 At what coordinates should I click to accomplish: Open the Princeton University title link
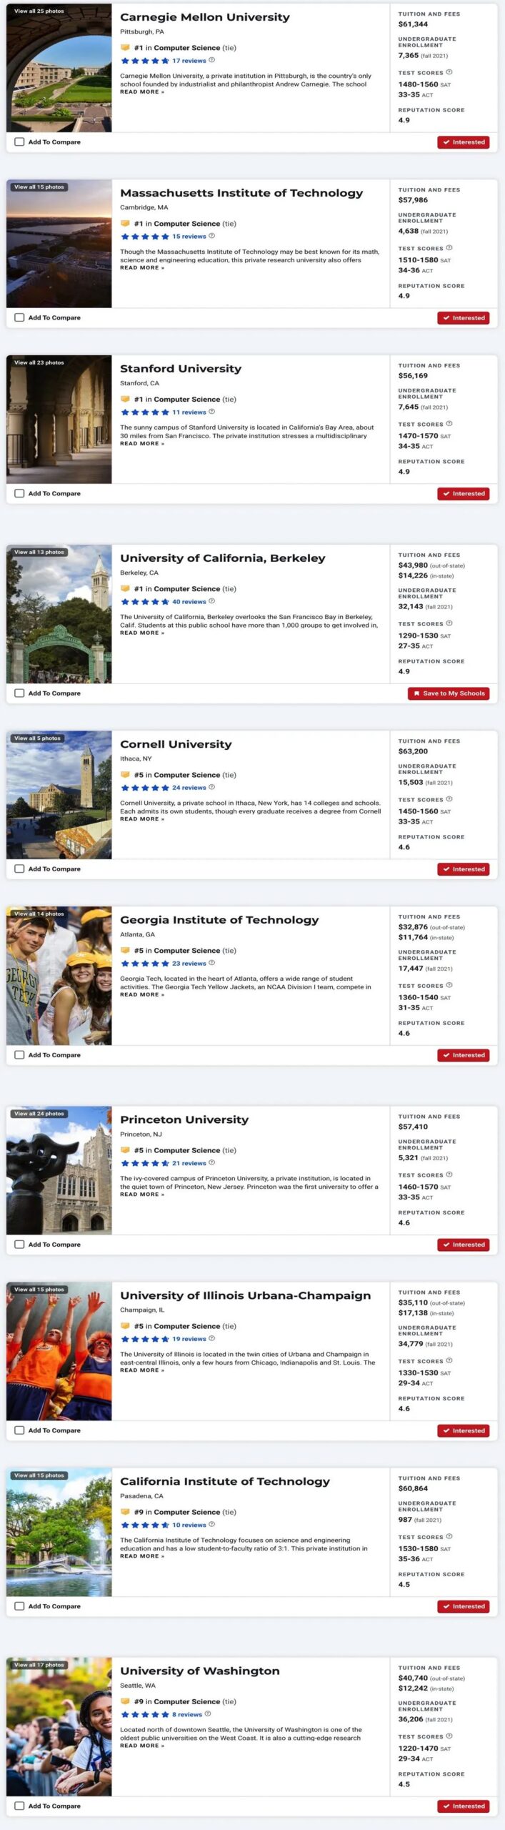(184, 1119)
